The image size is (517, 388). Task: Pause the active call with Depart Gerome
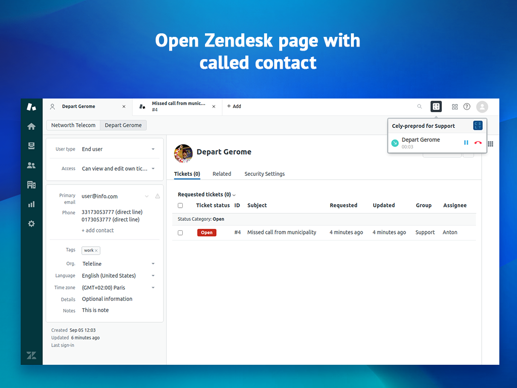(466, 143)
